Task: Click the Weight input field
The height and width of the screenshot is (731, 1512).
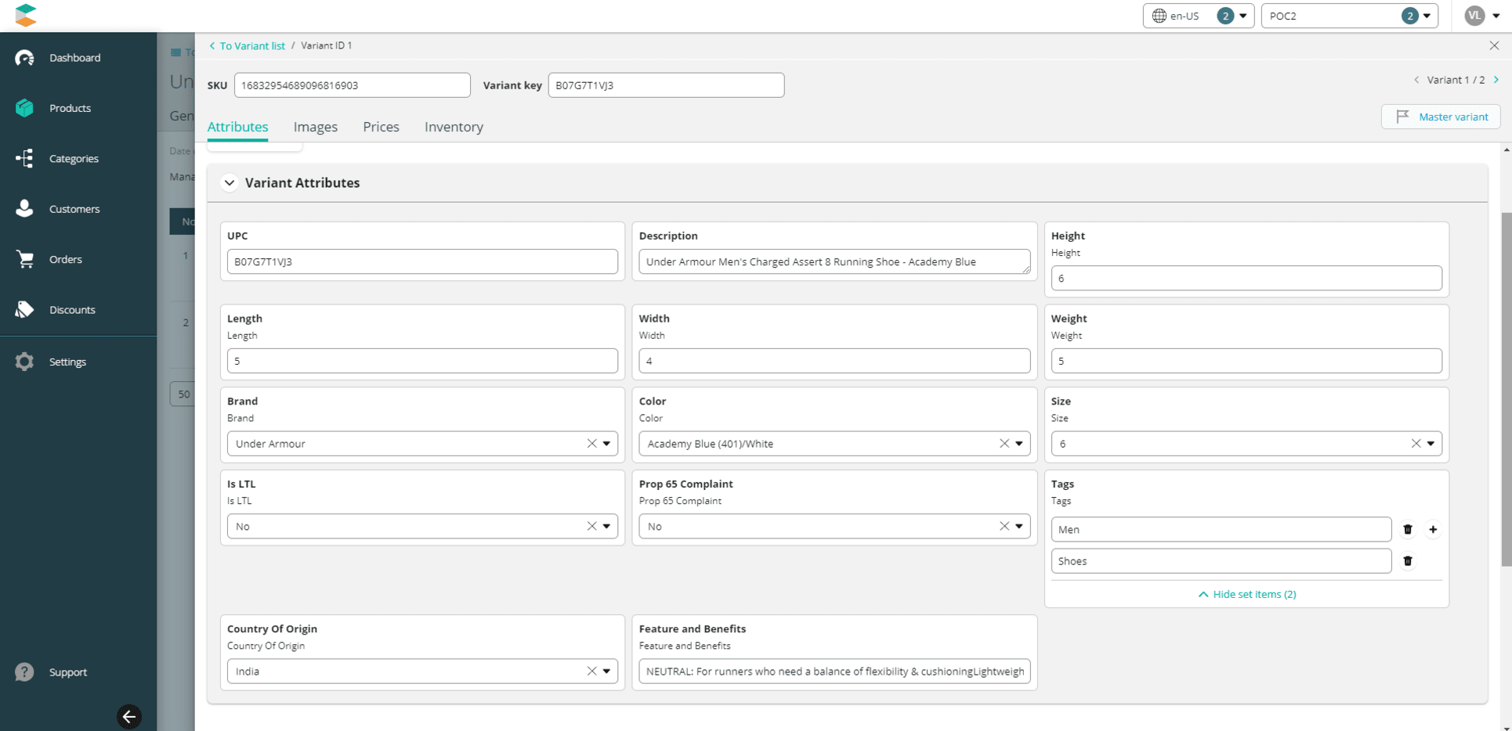Action: click(1246, 362)
